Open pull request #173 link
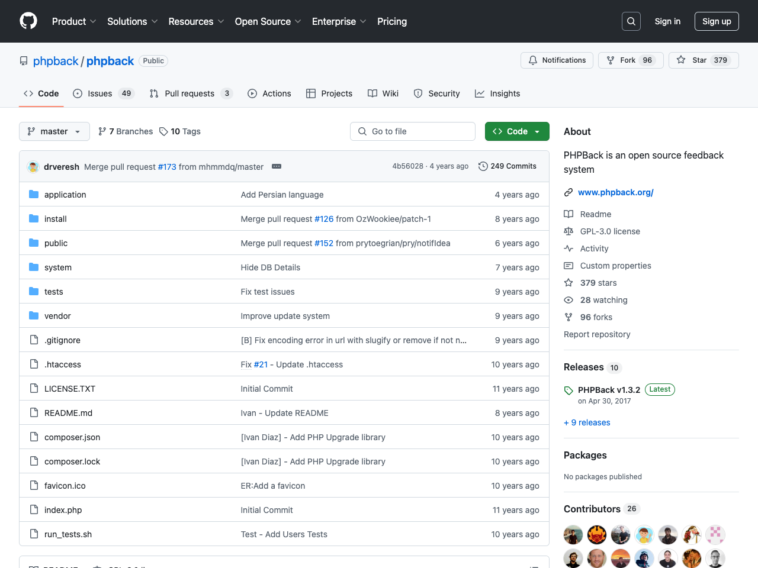This screenshot has width=758, height=568. (167, 167)
